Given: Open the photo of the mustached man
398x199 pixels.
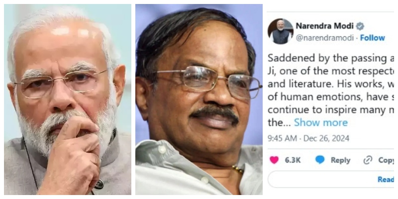Looking at the screenshot, I should (199, 99).
